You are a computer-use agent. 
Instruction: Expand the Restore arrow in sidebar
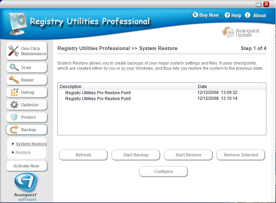[x=13, y=152]
